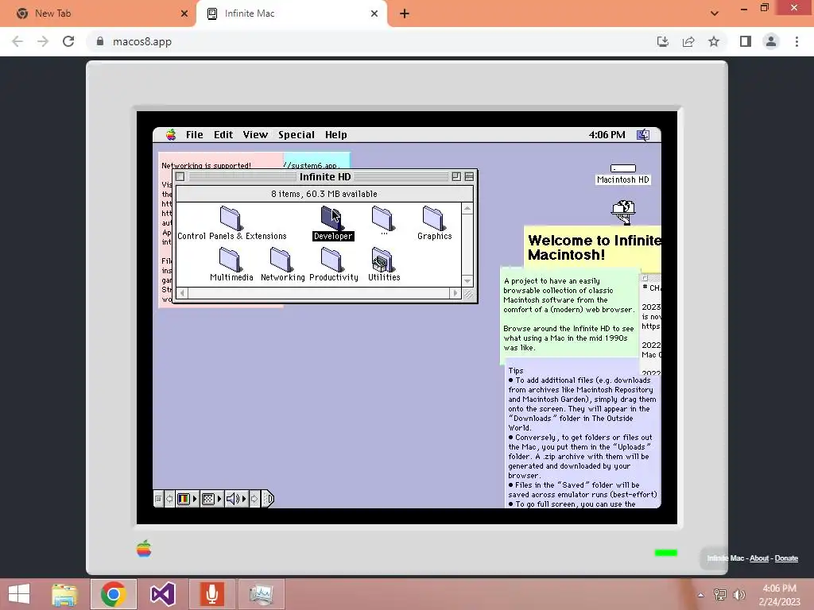
Task: Click the Control Strip right scroll arrow
Action: coord(254,499)
